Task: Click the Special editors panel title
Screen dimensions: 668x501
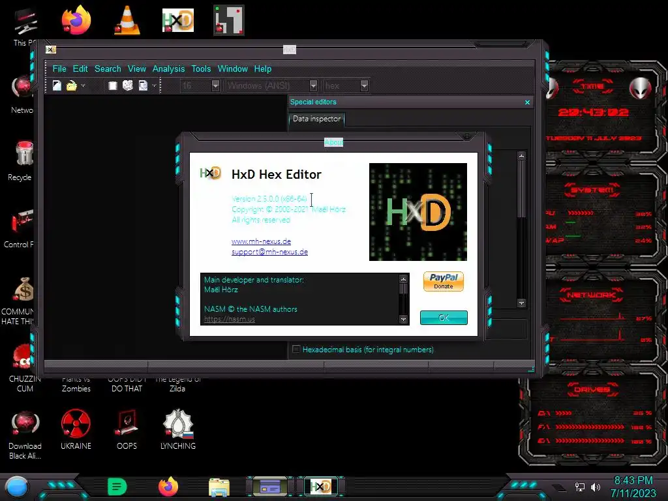Action: point(313,102)
